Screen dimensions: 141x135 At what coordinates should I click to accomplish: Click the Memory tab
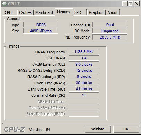64,12
